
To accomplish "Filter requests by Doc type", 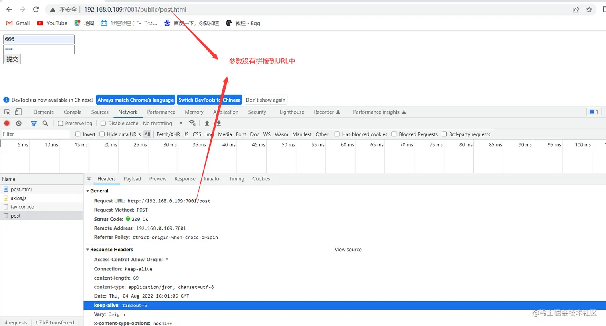I will click(255, 134).
